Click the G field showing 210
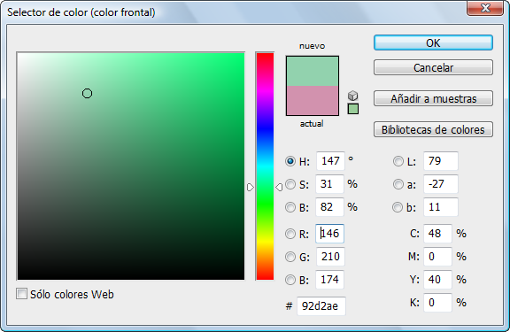 330,257
